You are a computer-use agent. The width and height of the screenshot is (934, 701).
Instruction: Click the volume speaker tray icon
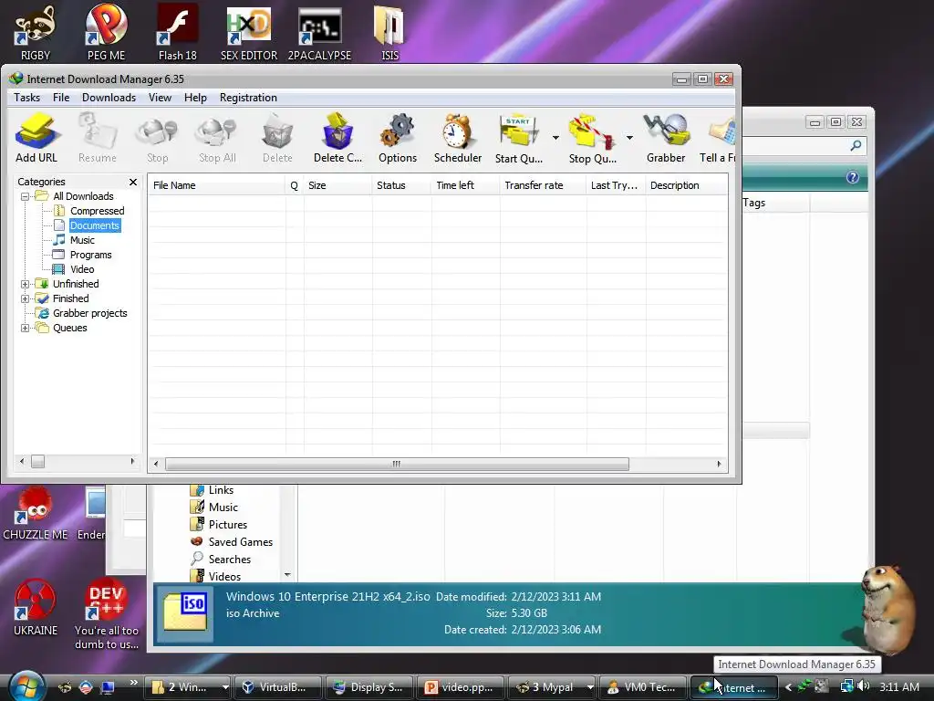(x=863, y=686)
